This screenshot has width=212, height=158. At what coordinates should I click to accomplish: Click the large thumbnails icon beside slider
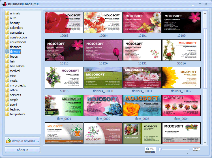point(150,150)
